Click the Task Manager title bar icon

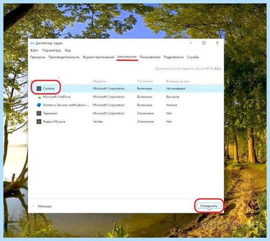[x=32, y=43]
